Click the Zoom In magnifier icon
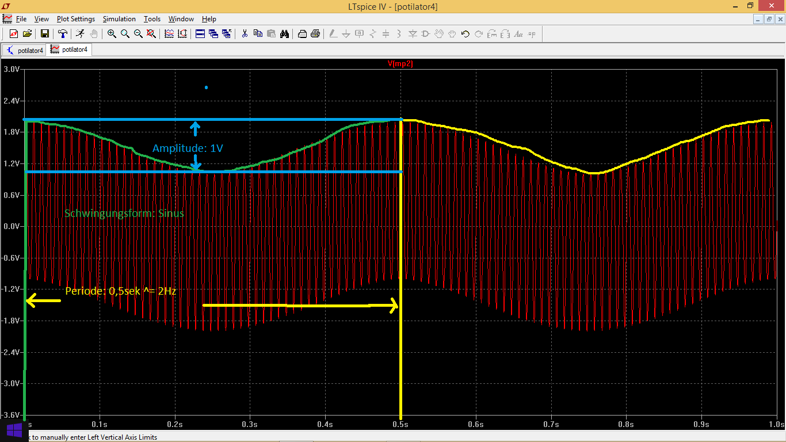786x442 pixels. pyautogui.click(x=112, y=34)
